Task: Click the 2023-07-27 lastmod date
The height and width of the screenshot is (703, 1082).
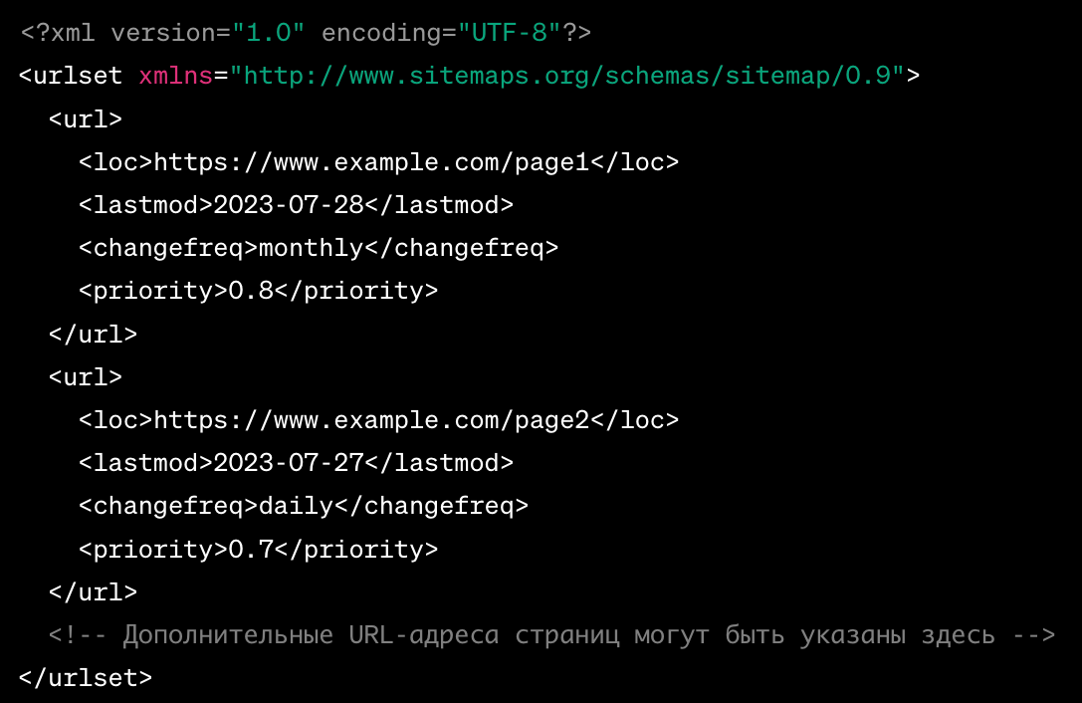Action: coord(289,463)
